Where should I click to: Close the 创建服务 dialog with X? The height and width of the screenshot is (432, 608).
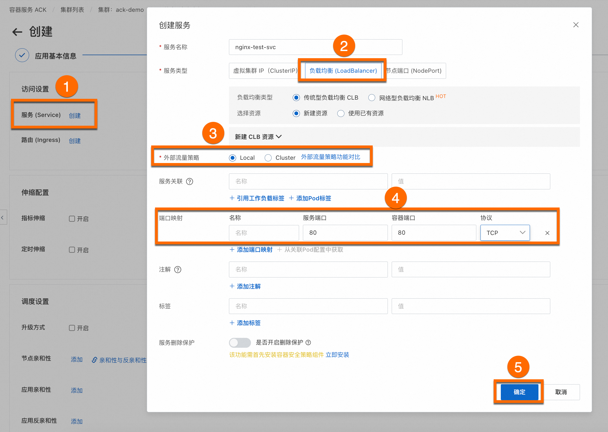(576, 25)
